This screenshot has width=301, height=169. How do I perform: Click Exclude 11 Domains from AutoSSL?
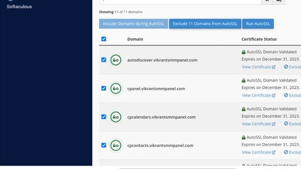[x=205, y=24]
